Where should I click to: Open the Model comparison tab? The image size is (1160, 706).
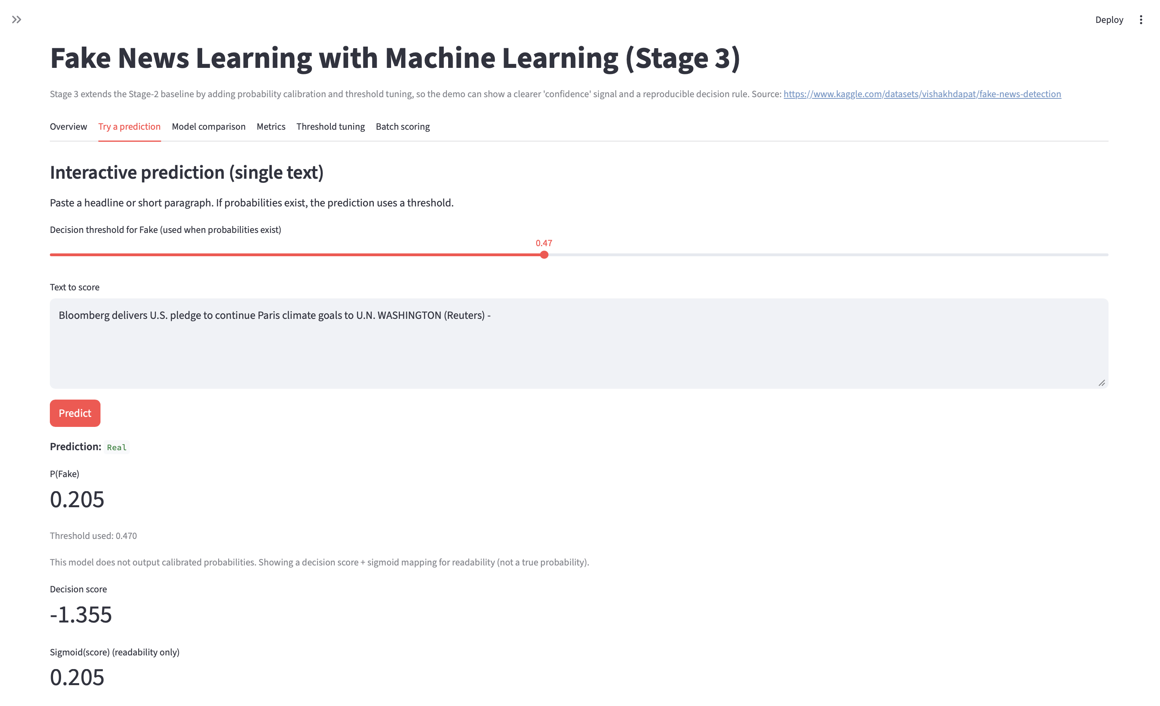pos(209,126)
